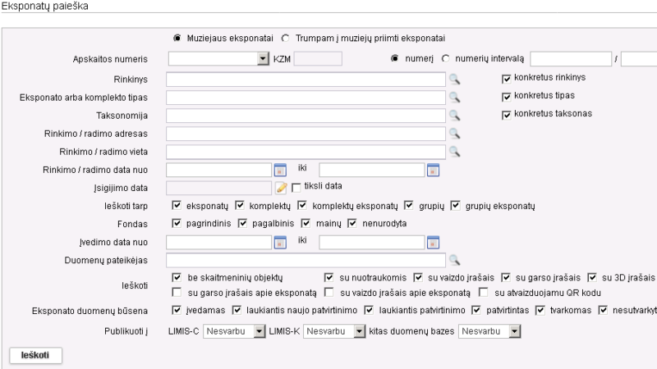Enable su atvaizduojamu QR kodu

click(484, 292)
